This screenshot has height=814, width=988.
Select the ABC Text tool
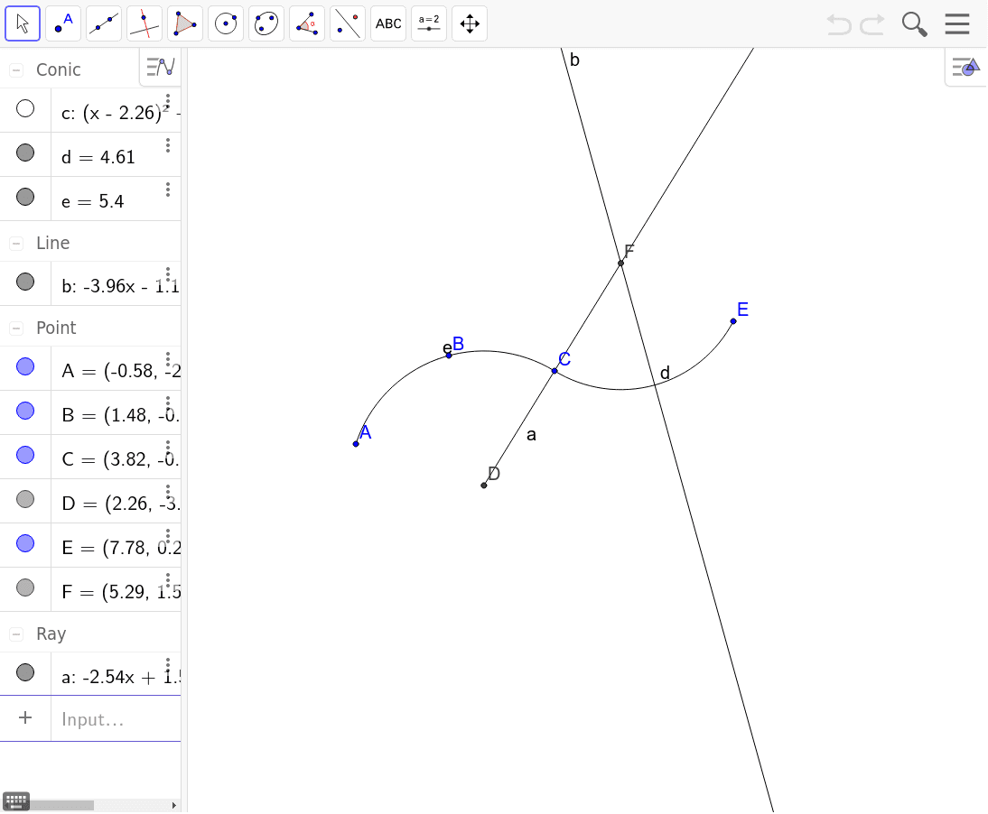click(388, 24)
